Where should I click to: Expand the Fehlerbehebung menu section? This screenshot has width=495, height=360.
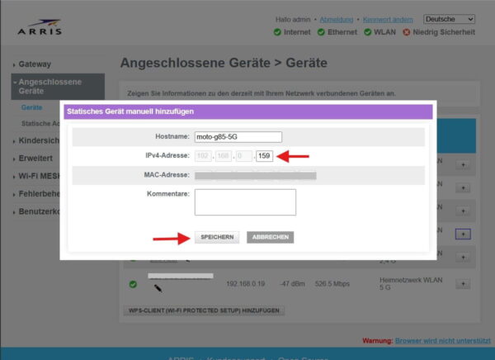coord(36,194)
